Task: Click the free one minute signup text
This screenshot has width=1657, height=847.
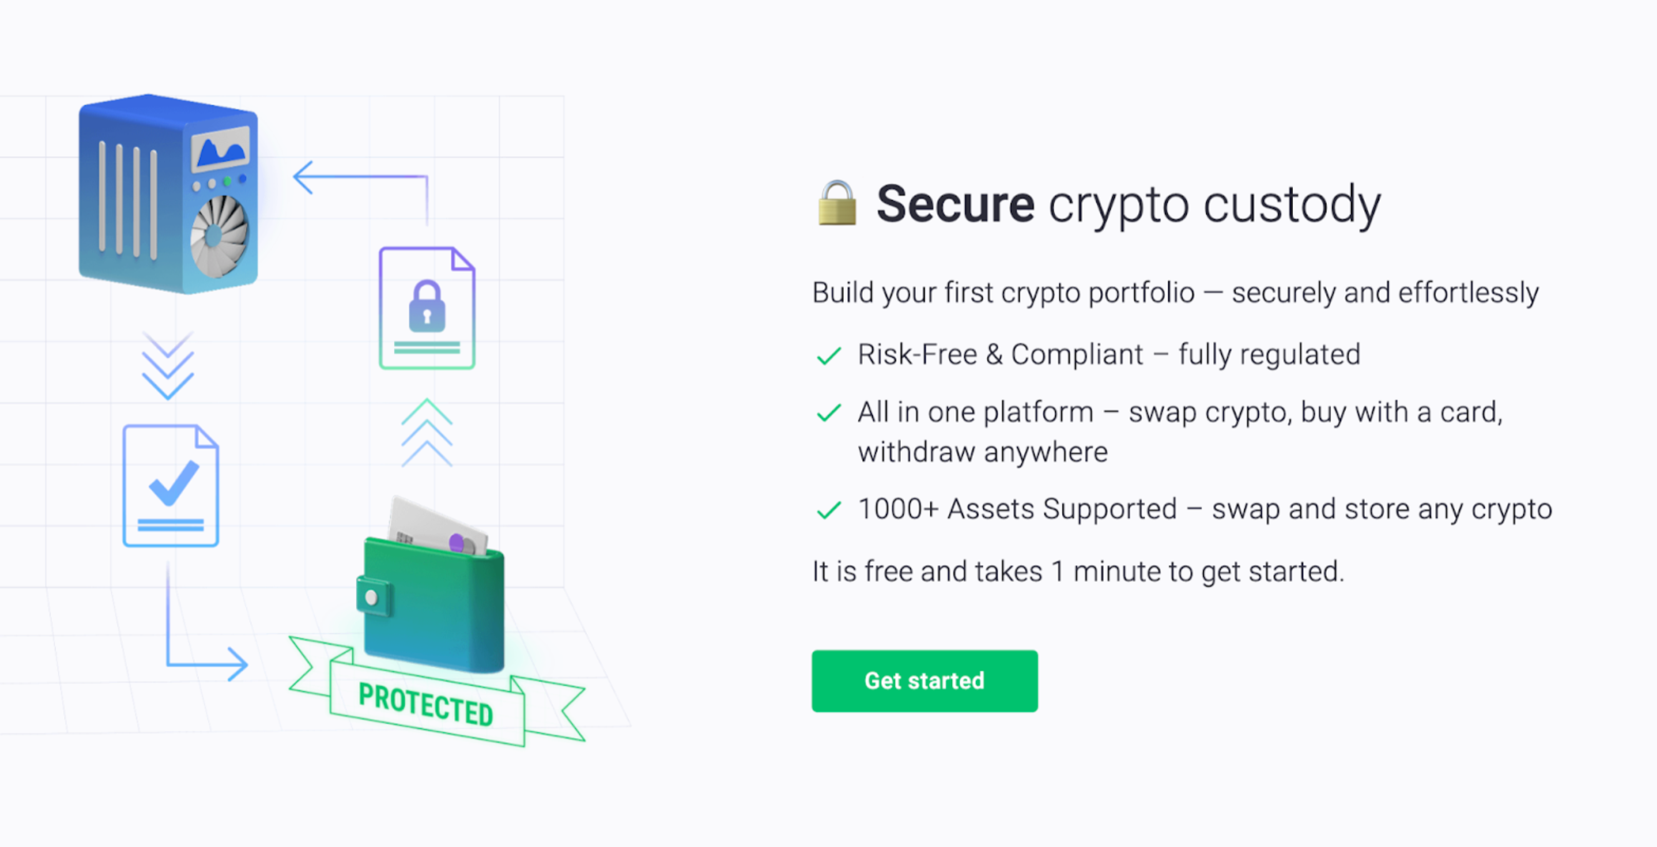Action: (x=1078, y=571)
